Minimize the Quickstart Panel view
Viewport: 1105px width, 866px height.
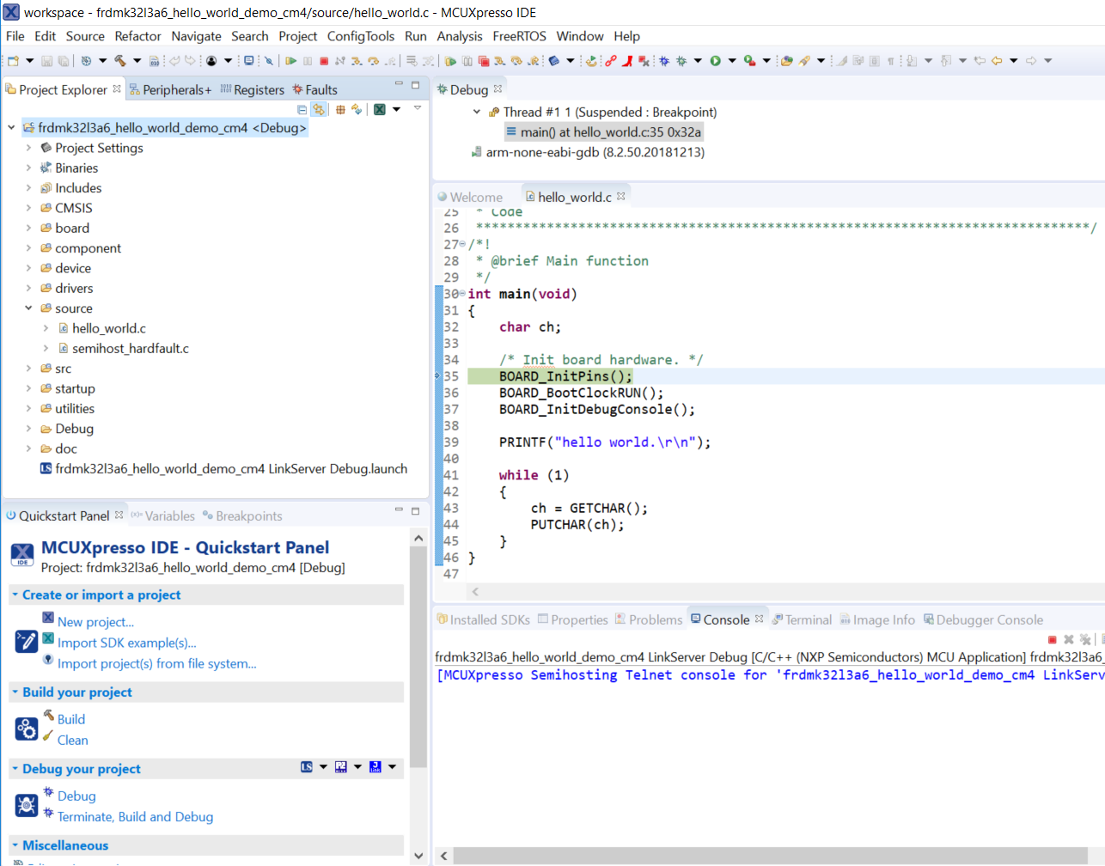click(399, 510)
